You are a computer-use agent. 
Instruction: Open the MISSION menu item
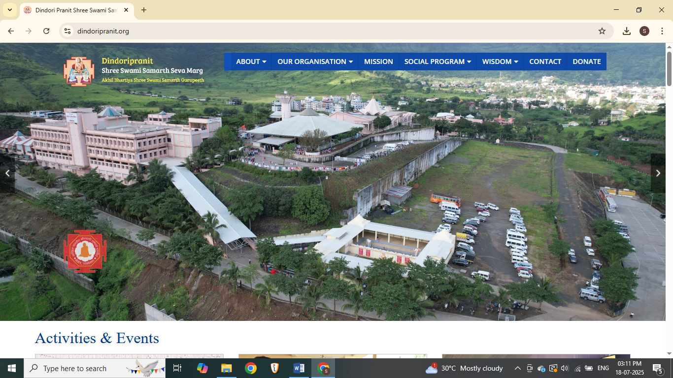[x=378, y=62]
